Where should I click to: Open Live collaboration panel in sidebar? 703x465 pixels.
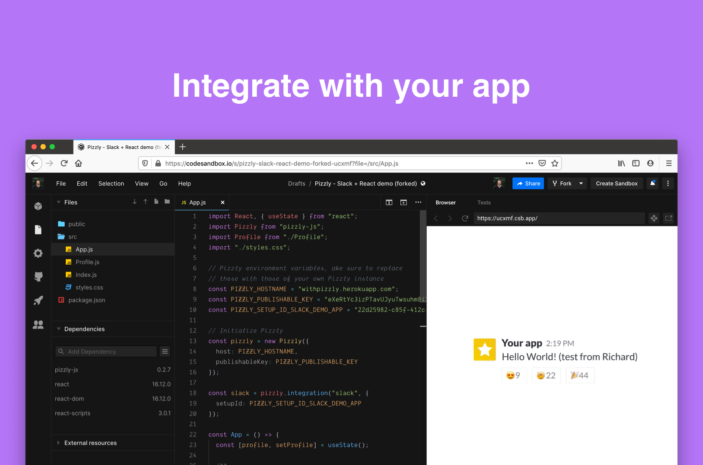click(x=38, y=324)
